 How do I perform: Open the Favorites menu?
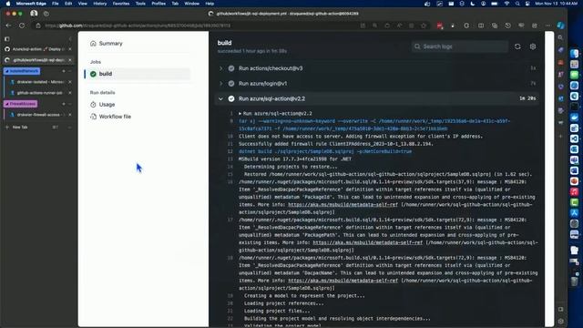[x=121, y=4]
